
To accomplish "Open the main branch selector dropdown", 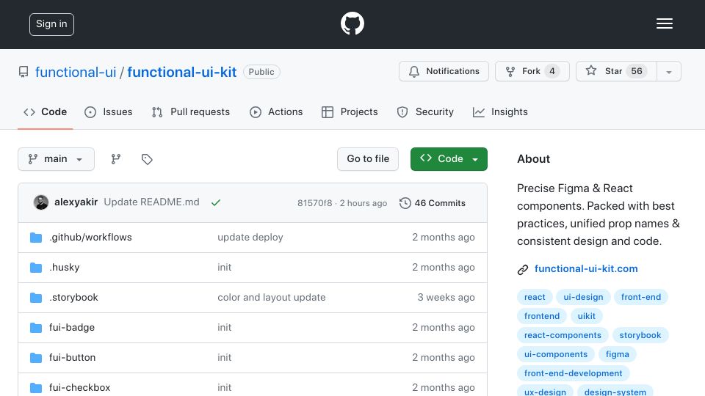I will (x=57, y=159).
